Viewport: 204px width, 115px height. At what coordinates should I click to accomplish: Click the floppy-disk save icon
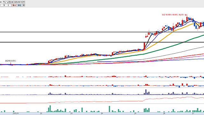point(10,2)
